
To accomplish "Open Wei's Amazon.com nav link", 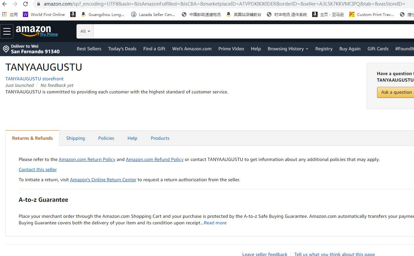I will point(192,49).
